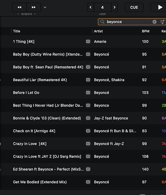Click video icon for Best Thing I Never Had

[x=88, y=105]
